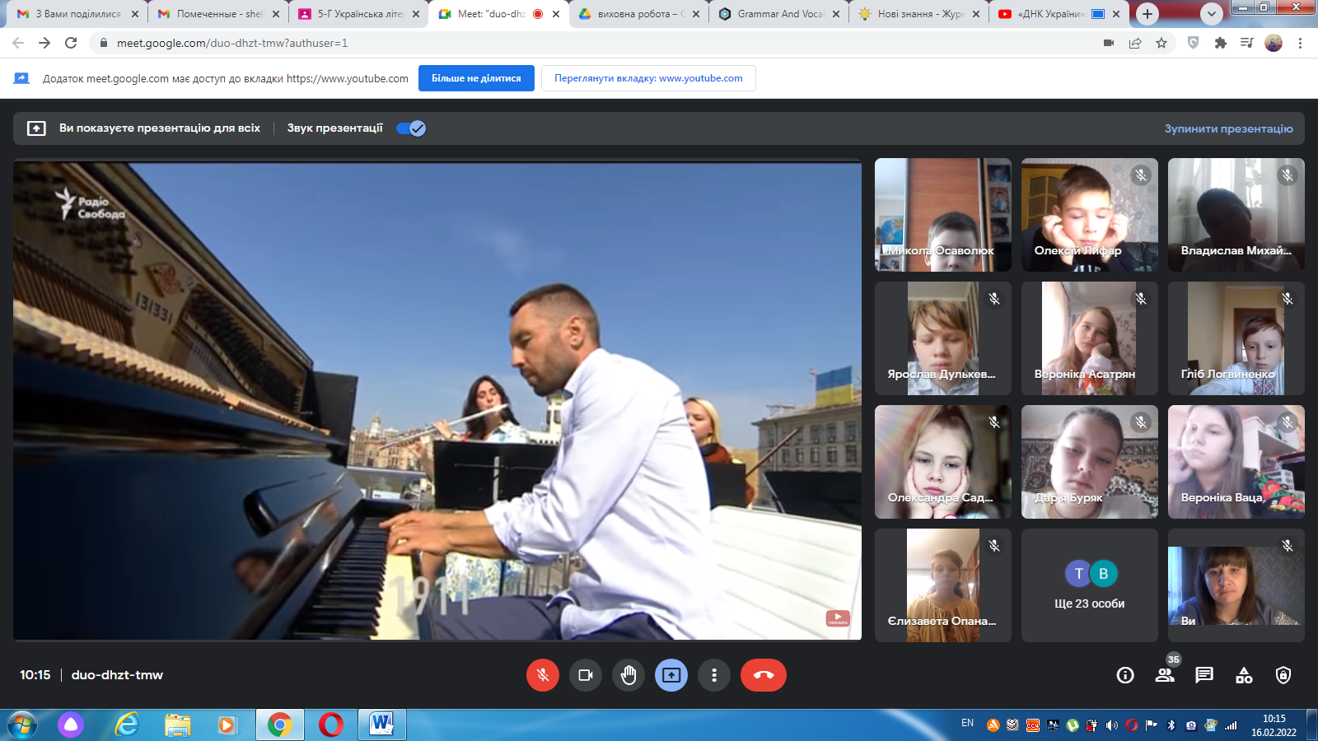Click the 'Більше не ділитися' button

tap(476, 78)
